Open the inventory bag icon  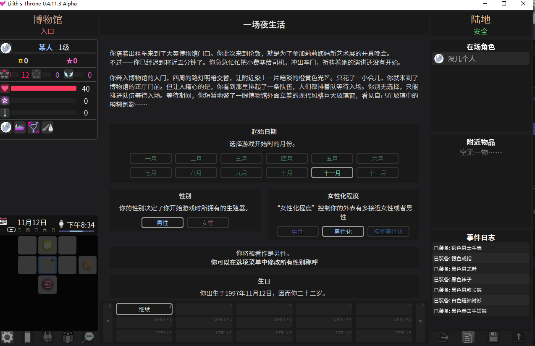tap(47, 337)
